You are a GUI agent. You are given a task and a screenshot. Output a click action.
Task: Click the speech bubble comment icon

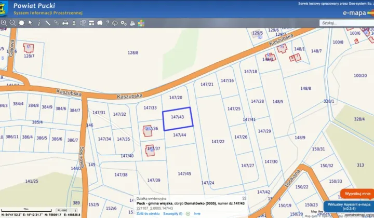pos(100,23)
